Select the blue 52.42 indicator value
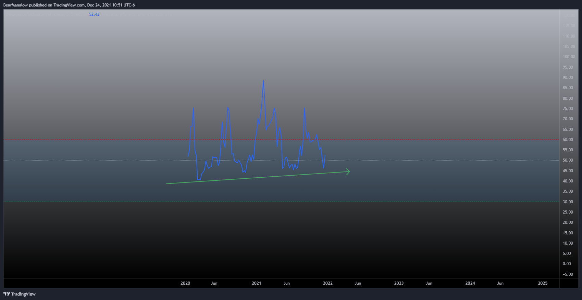 94,14
